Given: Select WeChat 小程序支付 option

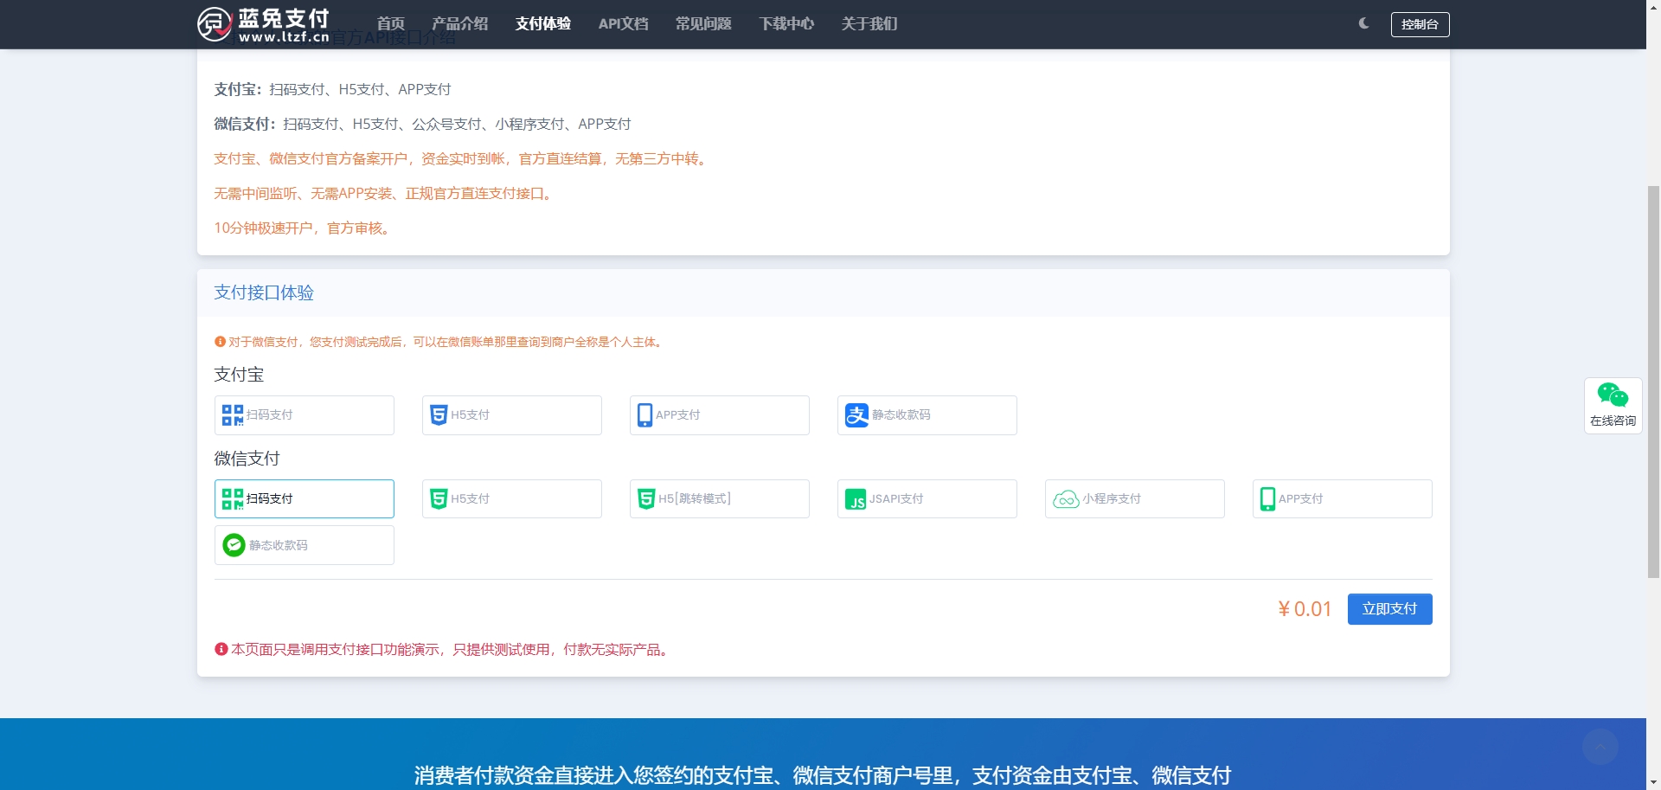Looking at the screenshot, I should coord(1134,498).
